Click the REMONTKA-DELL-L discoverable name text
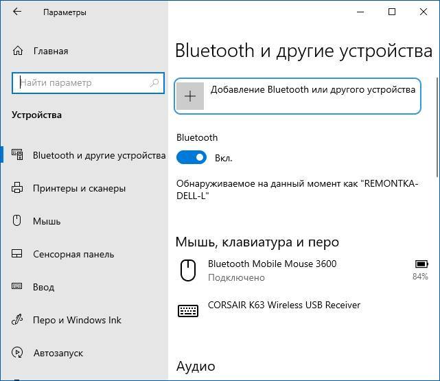The width and height of the screenshot is (440, 381). click(x=297, y=189)
